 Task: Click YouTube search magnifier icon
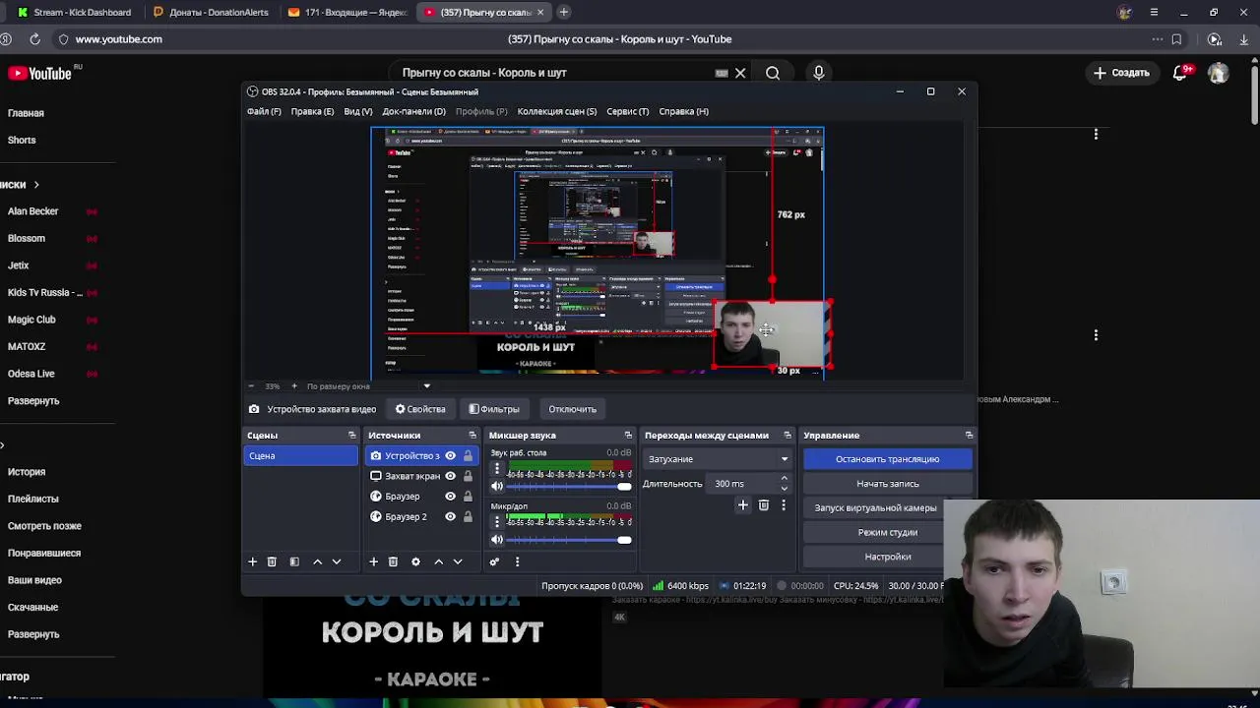click(773, 73)
